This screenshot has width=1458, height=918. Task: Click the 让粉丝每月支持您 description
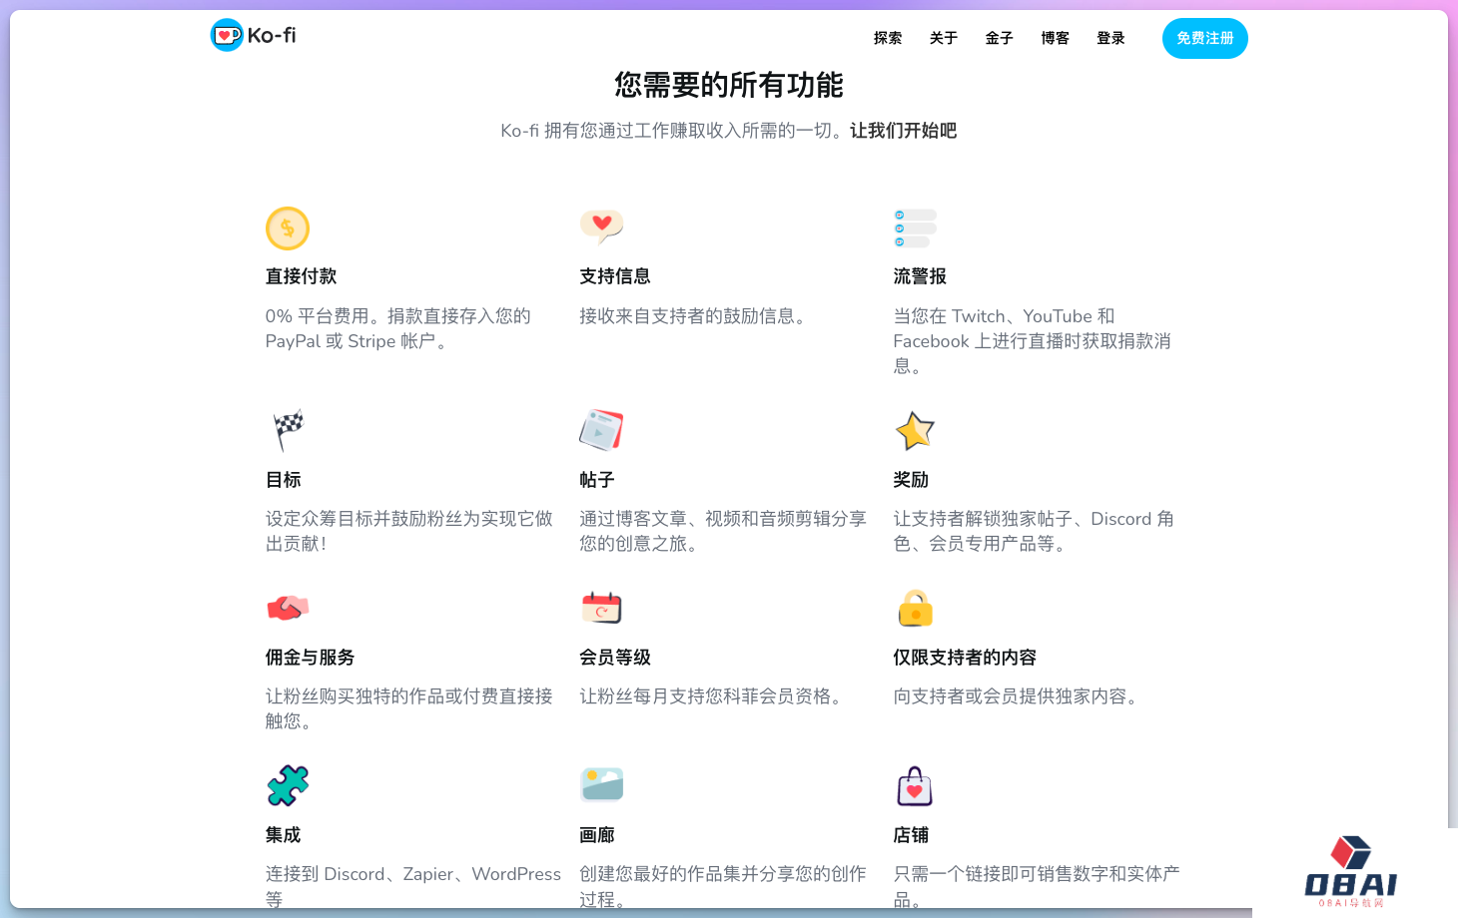tap(711, 696)
